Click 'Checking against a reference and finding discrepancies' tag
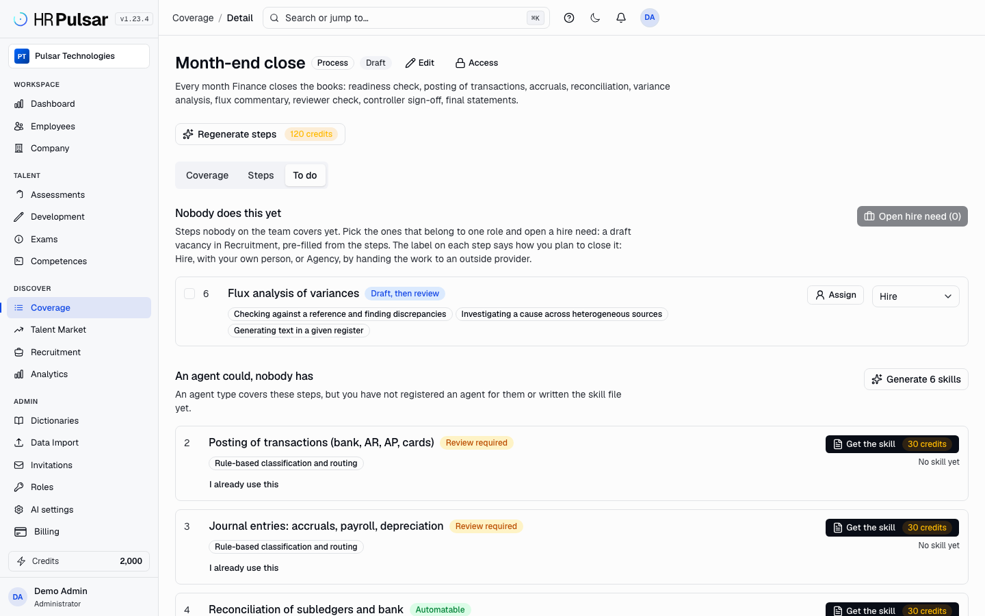 (x=340, y=314)
